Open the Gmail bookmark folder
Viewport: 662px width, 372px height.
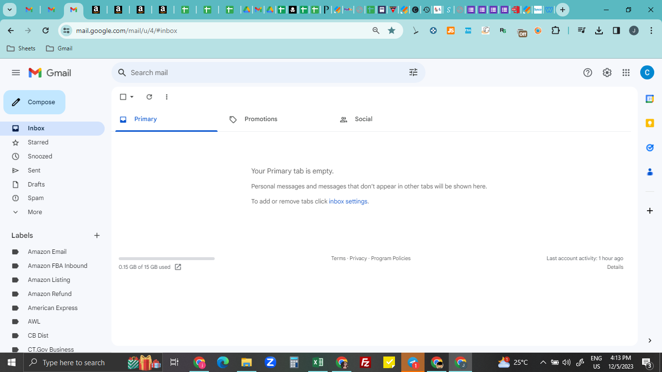[x=59, y=48]
